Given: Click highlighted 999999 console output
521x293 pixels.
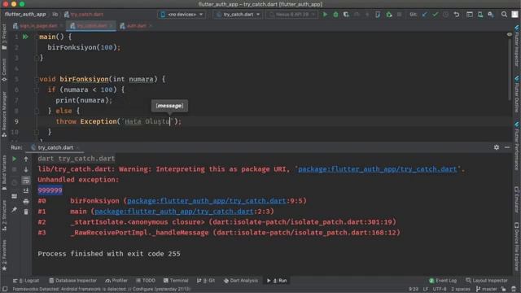Looking at the screenshot, I should pos(50,190).
